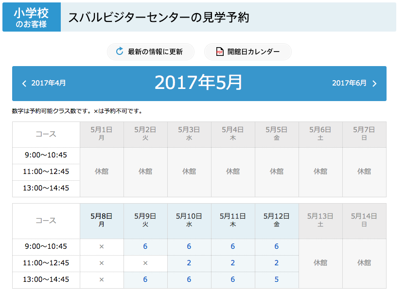Click コース header in second week table
Screen dimensions: 406x294
point(46,221)
